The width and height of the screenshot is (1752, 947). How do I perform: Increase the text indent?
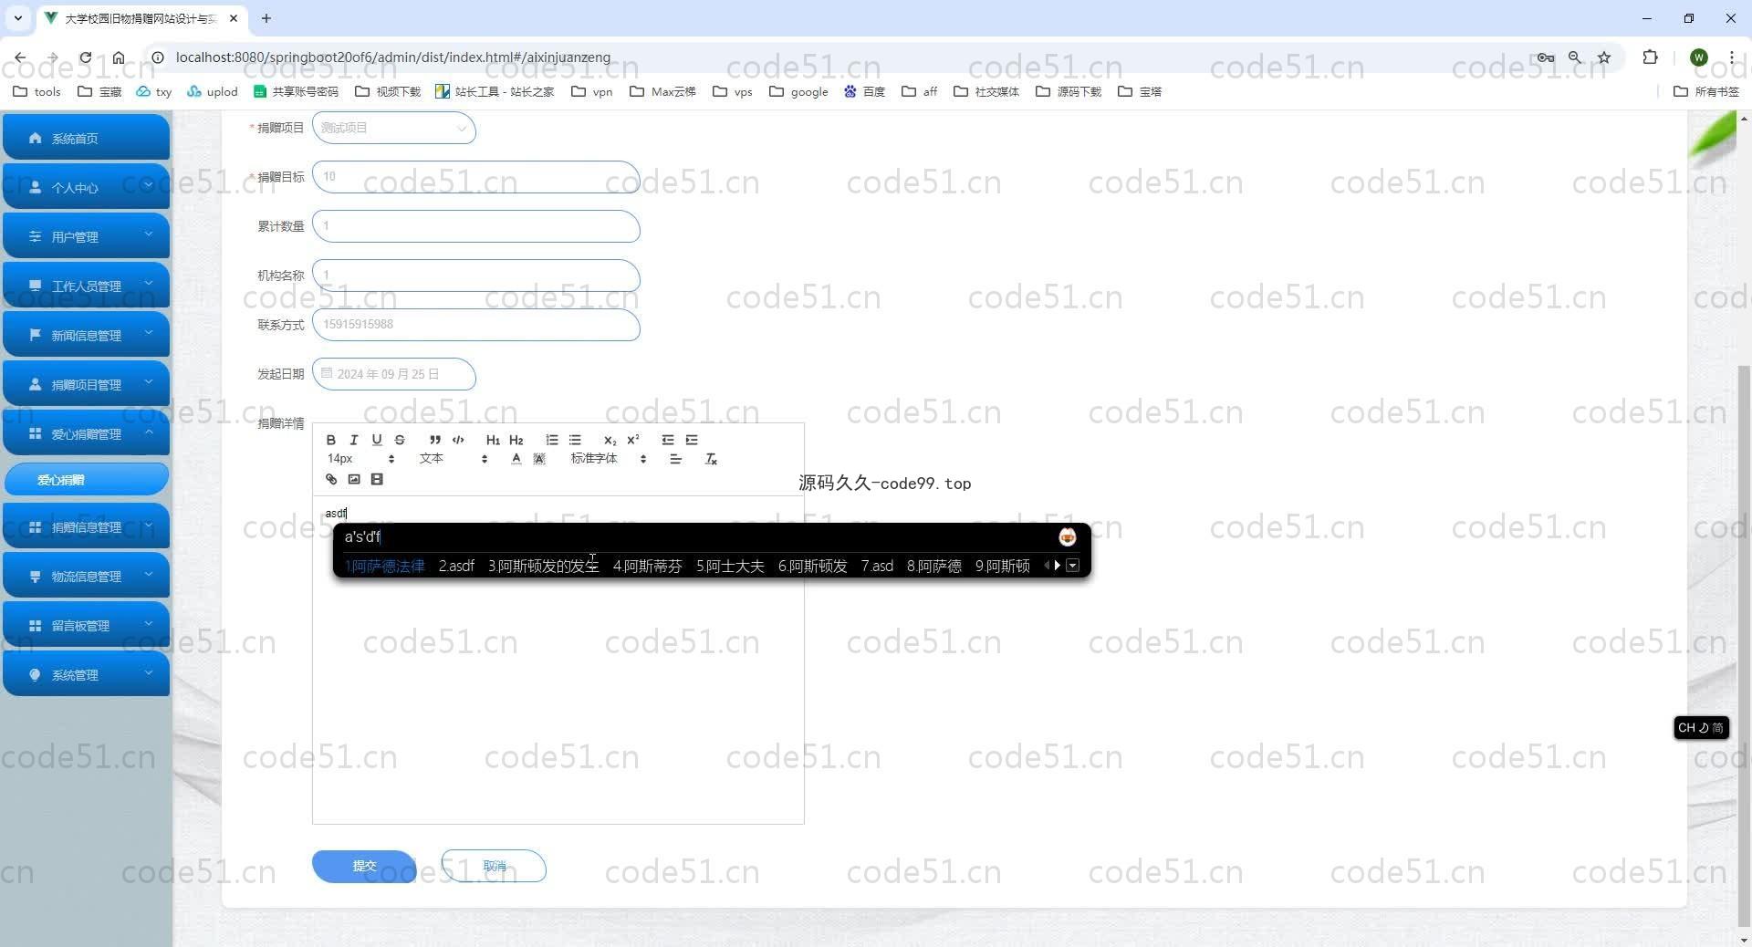[x=692, y=440]
